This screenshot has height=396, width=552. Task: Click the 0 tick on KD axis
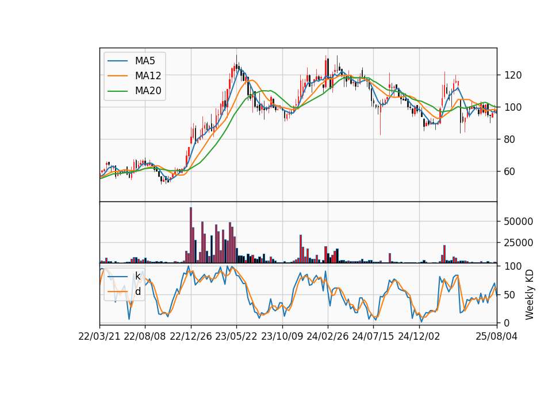pos(507,323)
